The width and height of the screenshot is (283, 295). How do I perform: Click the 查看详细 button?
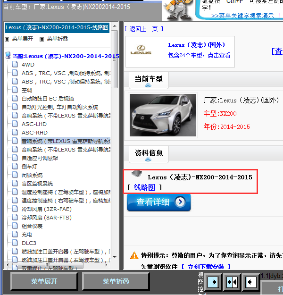coord(159,202)
